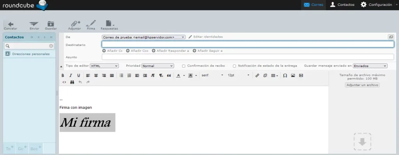Click the Guardar draft icon
399x155 pixels.
click(x=51, y=25)
